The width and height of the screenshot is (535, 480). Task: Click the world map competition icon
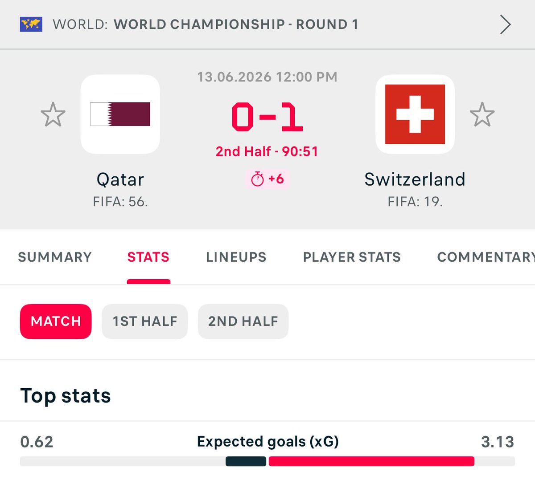click(31, 24)
